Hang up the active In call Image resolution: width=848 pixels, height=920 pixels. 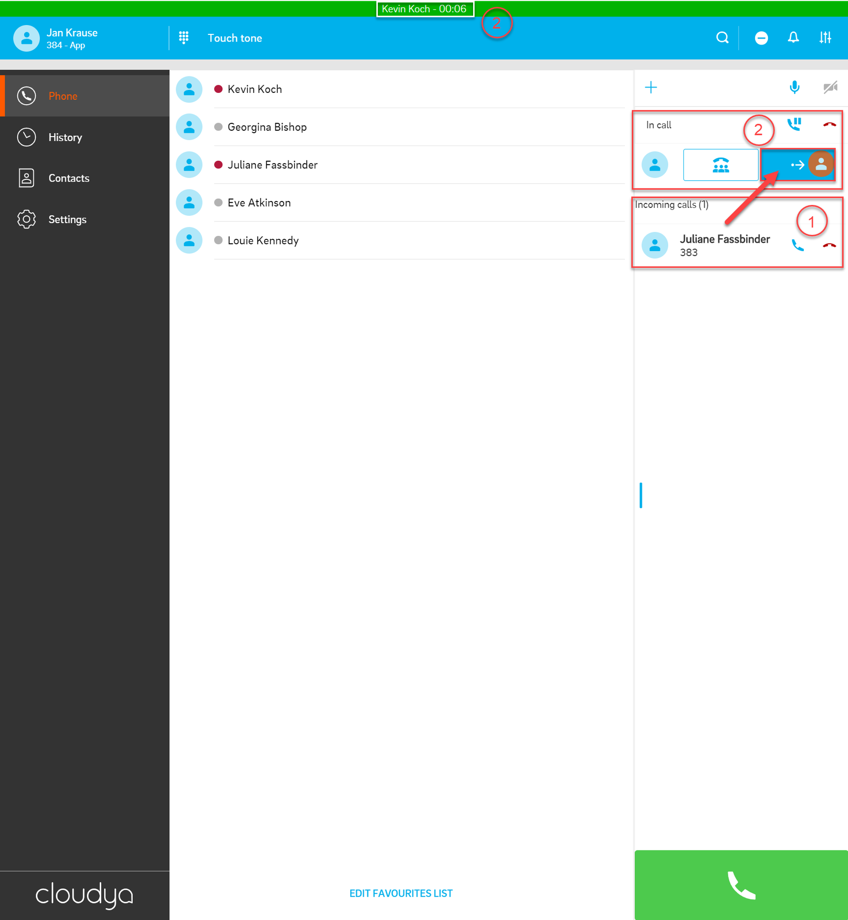(829, 124)
